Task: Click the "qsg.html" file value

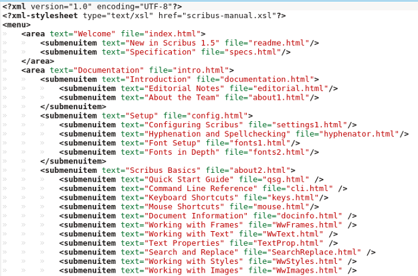Action: click(x=286, y=180)
